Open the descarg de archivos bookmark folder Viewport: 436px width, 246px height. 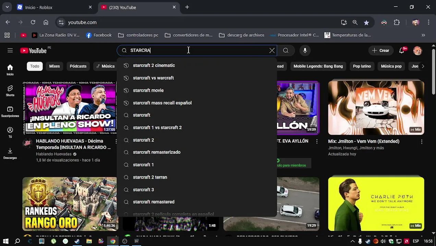[242, 35]
